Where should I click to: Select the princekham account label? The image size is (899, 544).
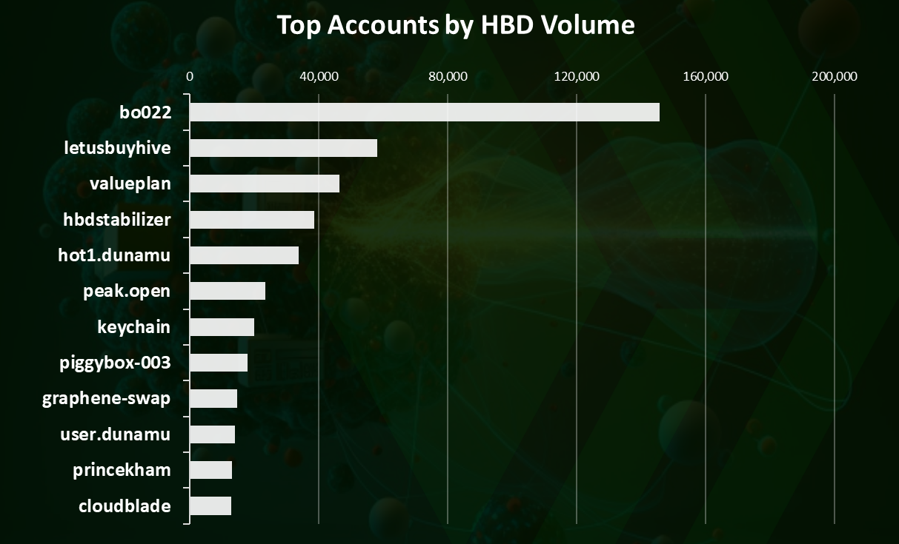point(122,470)
